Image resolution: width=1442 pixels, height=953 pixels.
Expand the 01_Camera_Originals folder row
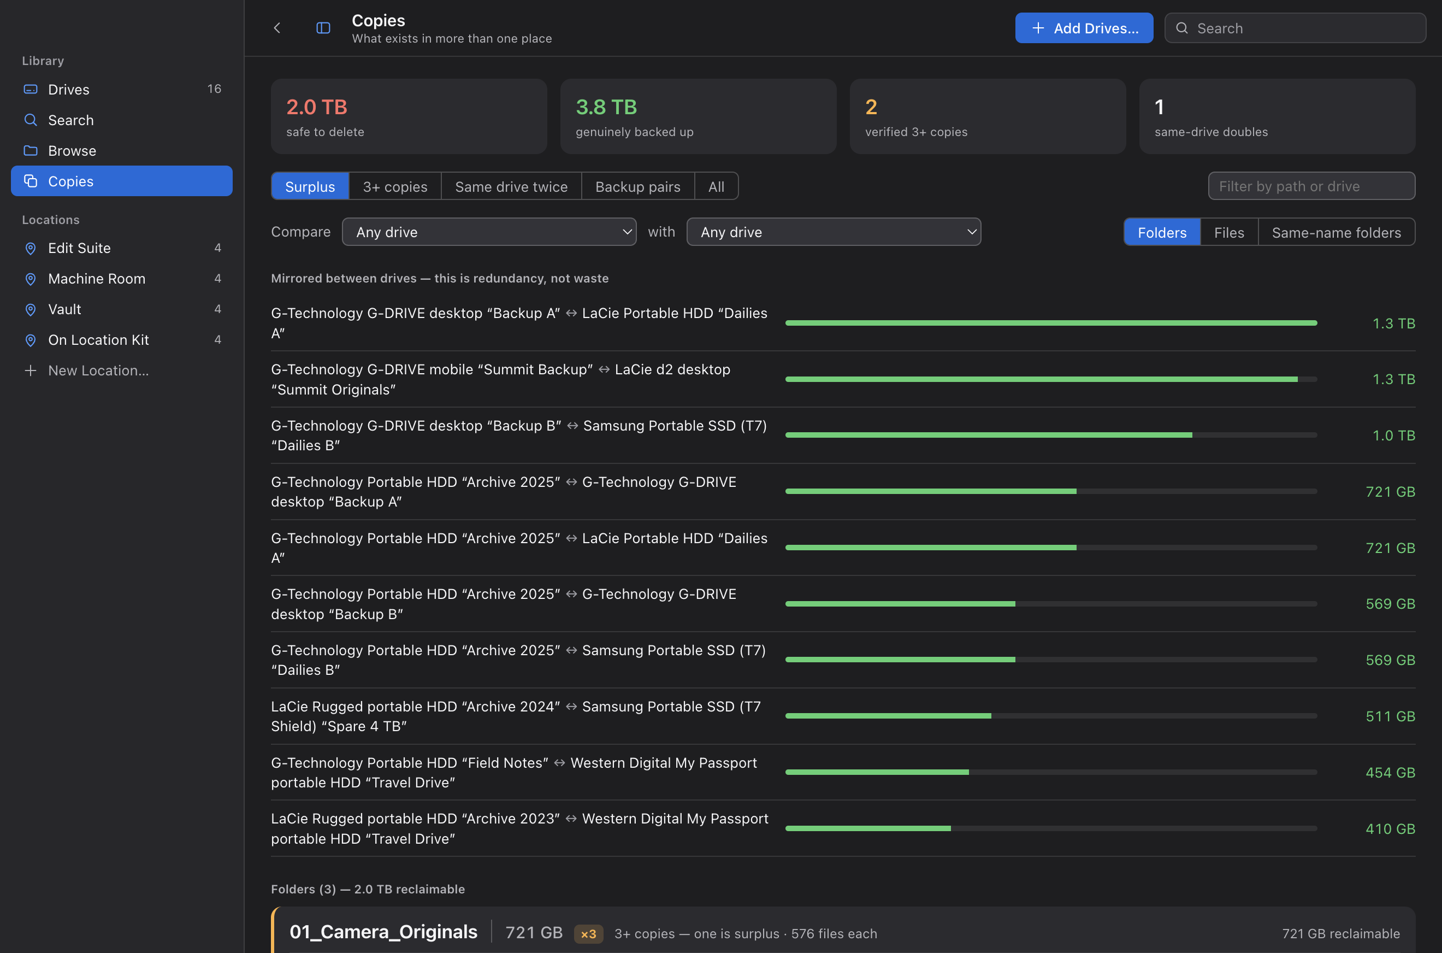point(843,932)
